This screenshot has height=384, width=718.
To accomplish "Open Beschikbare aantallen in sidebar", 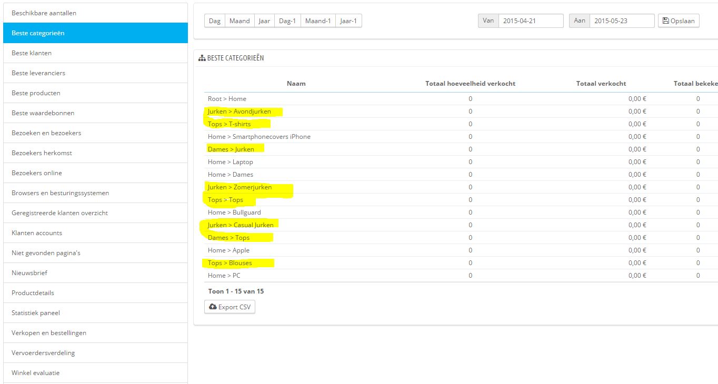I will click(95, 13).
